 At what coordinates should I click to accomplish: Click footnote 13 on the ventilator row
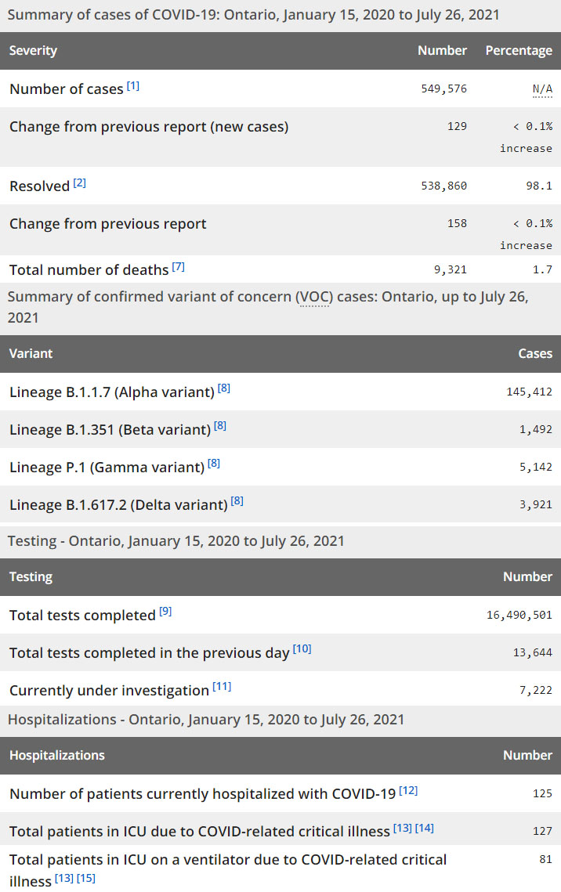pos(64,878)
